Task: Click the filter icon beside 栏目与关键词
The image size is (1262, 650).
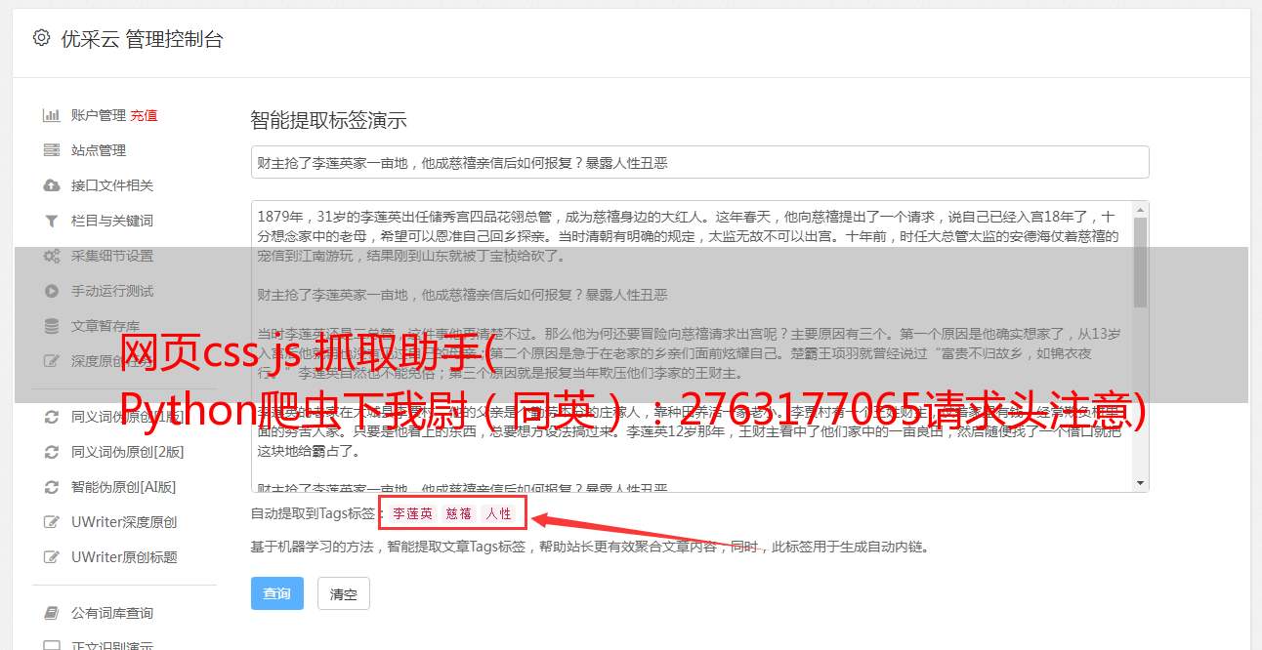Action: point(52,221)
